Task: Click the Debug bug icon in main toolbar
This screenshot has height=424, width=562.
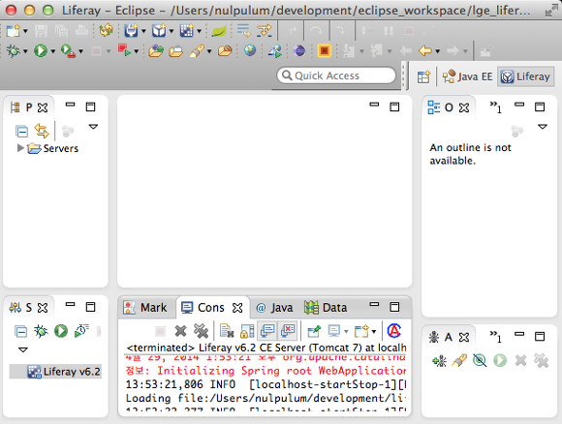Action: coord(14,51)
